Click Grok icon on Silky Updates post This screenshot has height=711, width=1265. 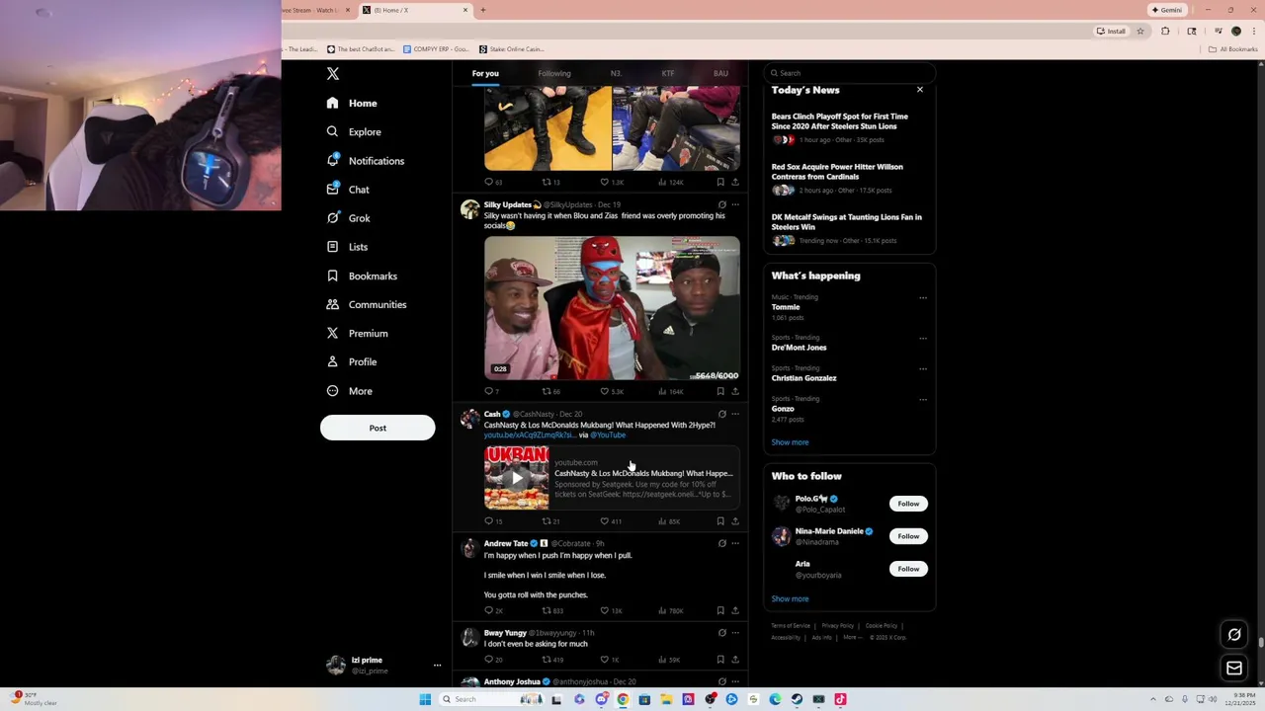pyautogui.click(x=721, y=204)
